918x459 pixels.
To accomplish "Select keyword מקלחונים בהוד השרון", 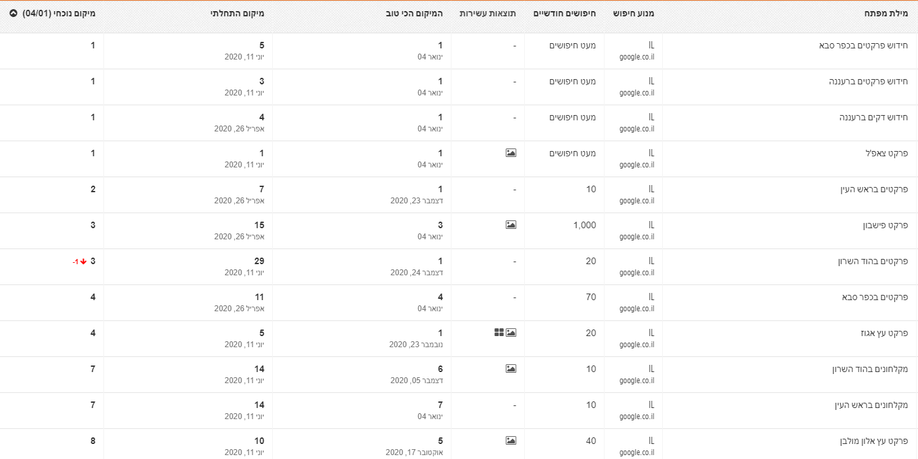I will (870, 369).
